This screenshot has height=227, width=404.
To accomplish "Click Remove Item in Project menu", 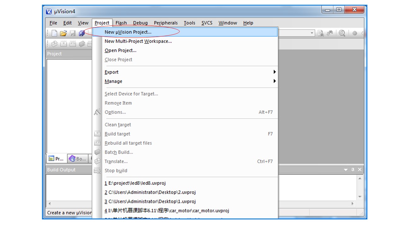I will point(185,103).
